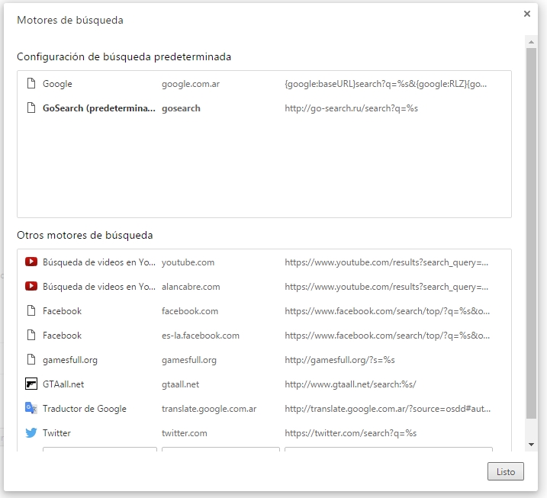The height and width of the screenshot is (498, 547).
Task: Select the GoSearch (predetermina... entry name
Action: pyautogui.click(x=99, y=108)
